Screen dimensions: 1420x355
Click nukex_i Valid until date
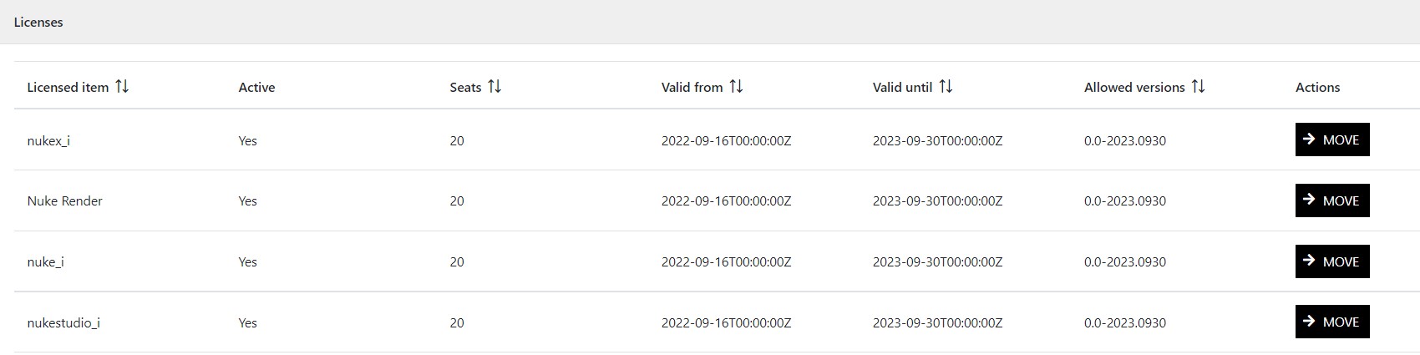(937, 141)
